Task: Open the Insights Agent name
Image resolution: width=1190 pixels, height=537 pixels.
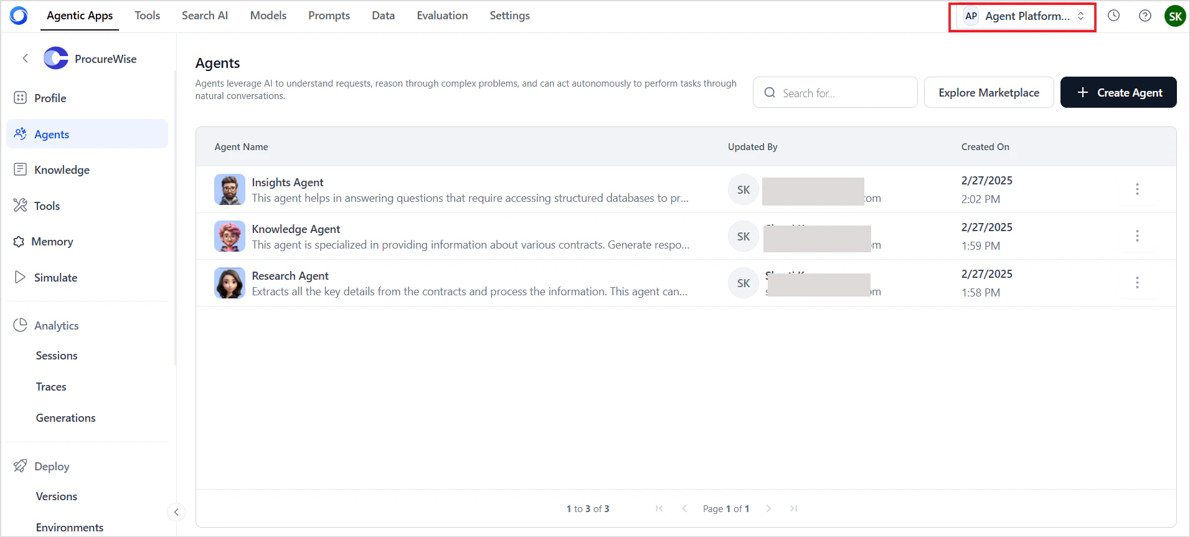Action: click(288, 182)
